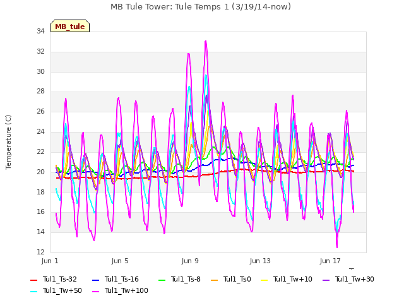Screen dimensions: 404x303
Task: Click the Jun 9 x-axis label
Action: click(x=190, y=261)
